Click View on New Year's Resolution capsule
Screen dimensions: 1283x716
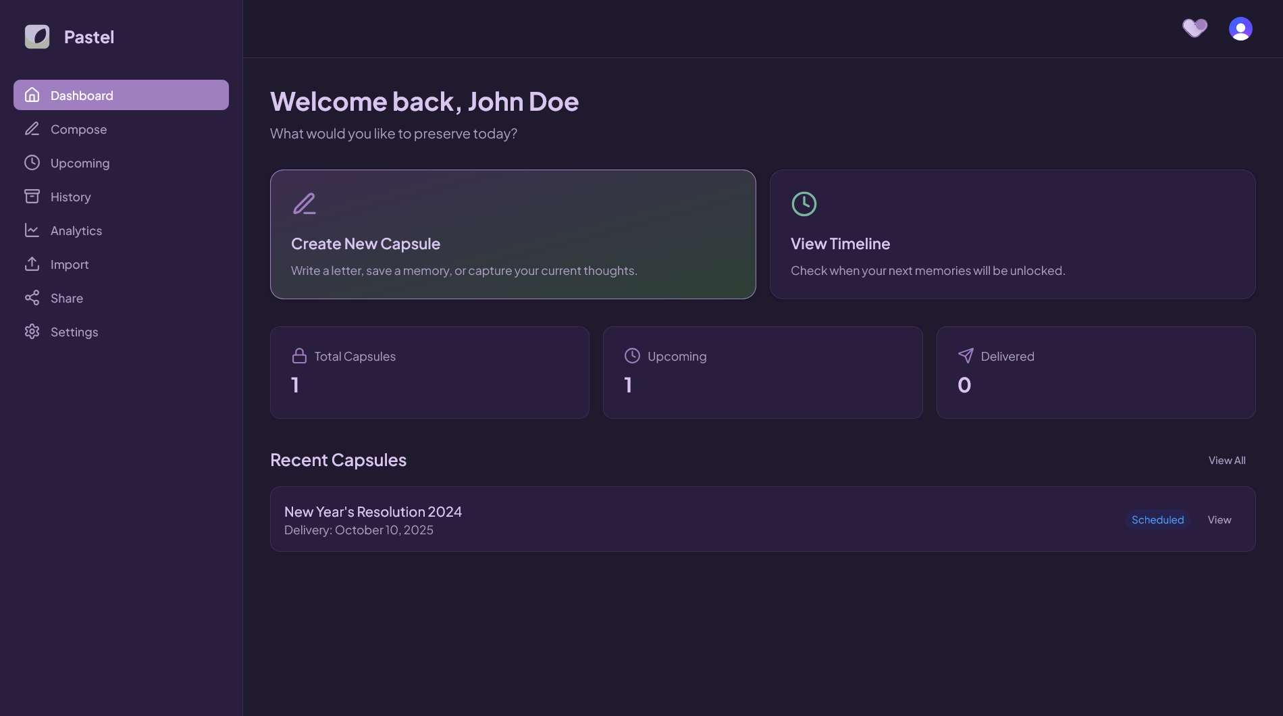click(x=1219, y=519)
